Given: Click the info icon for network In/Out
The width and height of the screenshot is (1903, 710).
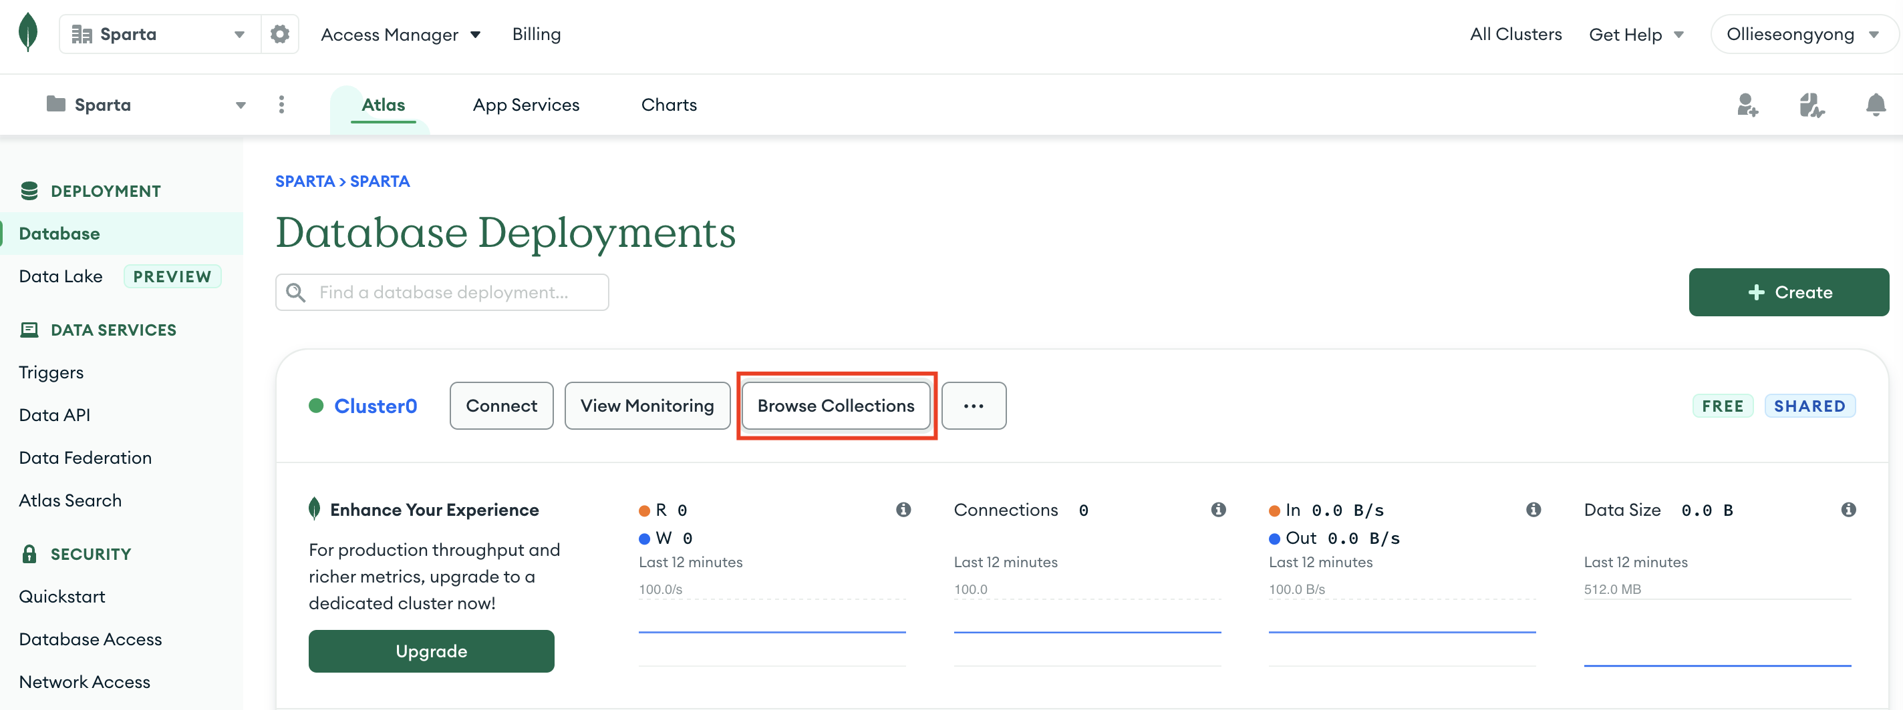Looking at the screenshot, I should pyautogui.click(x=1533, y=509).
